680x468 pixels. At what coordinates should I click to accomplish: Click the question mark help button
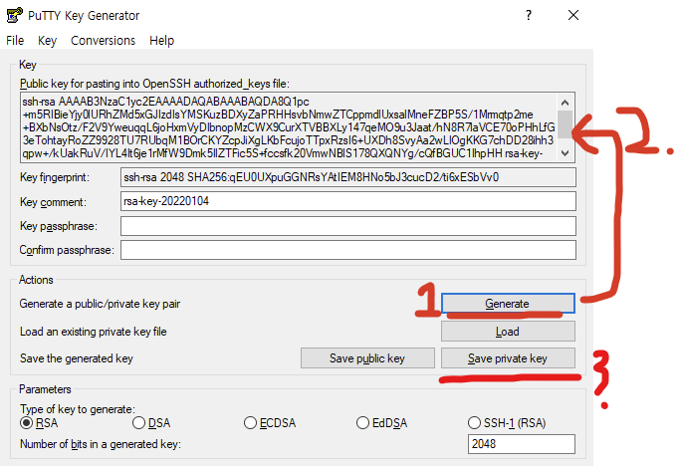pyautogui.click(x=529, y=15)
